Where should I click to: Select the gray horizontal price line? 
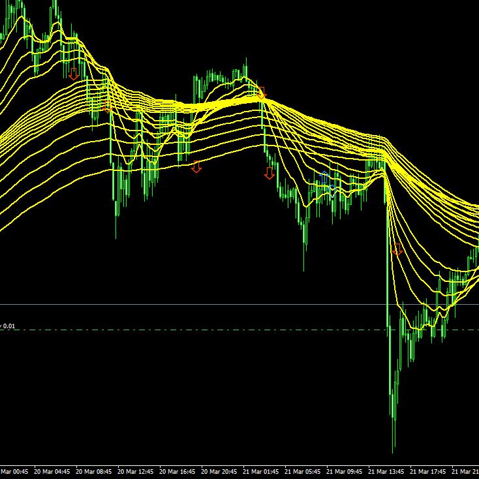point(196,304)
